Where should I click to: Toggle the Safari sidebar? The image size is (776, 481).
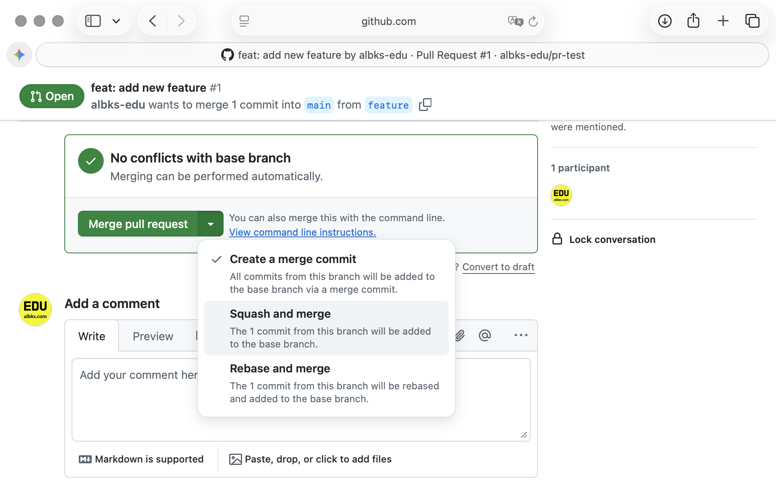click(x=93, y=21)
